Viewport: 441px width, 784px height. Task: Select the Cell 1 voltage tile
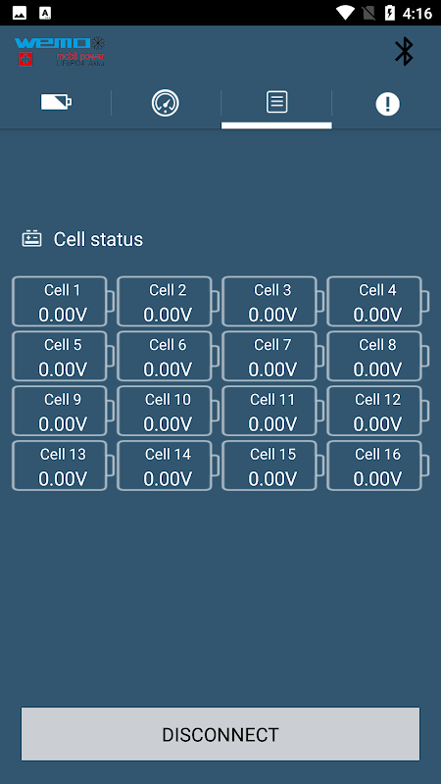63,302
